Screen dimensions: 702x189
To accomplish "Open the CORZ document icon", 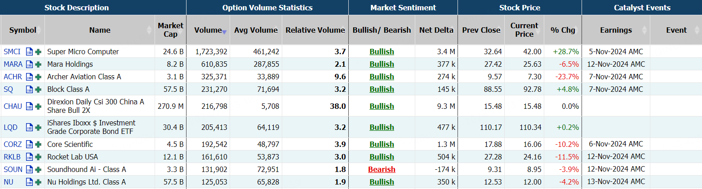I will pos(30,144).
